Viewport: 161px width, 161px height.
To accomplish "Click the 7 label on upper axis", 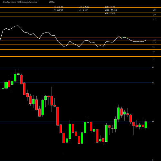I will pos(154,52).
